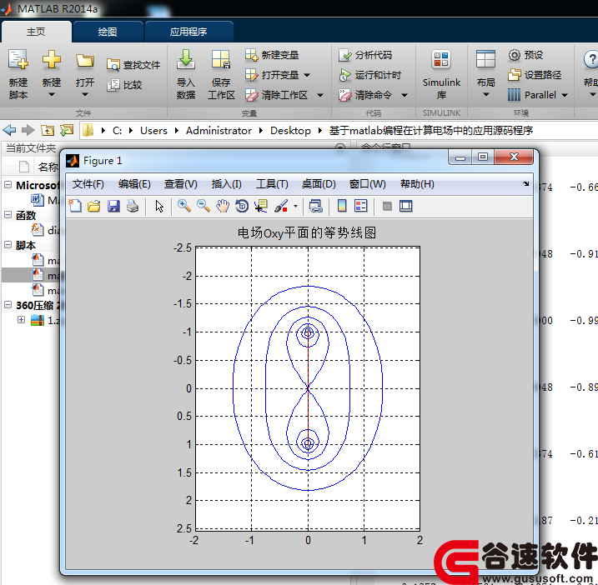Viewport: 598px width, 585px height.
Task: Open the 编辑(E) menu in Figure 1
Action: click(134, 184)
